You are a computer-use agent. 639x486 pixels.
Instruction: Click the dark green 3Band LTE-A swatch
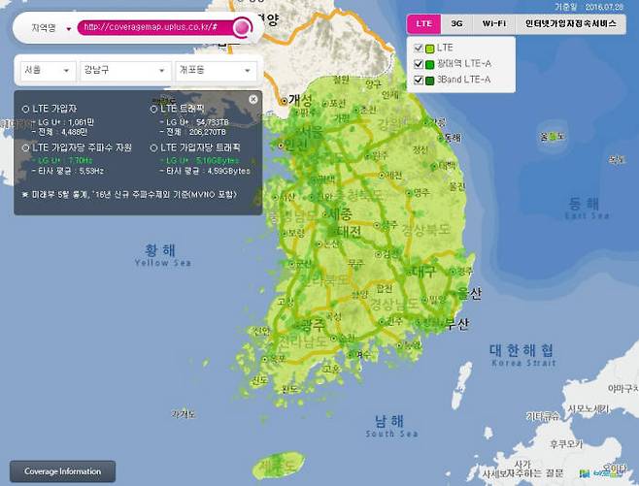[x=429, y=81]
